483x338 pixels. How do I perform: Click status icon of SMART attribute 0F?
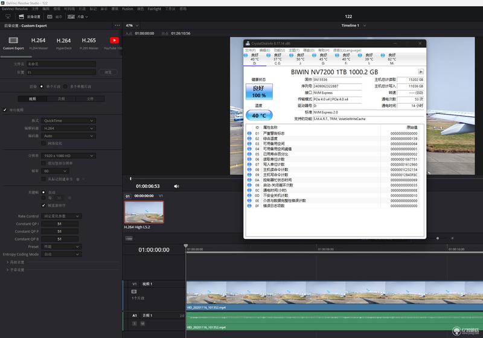249,206
